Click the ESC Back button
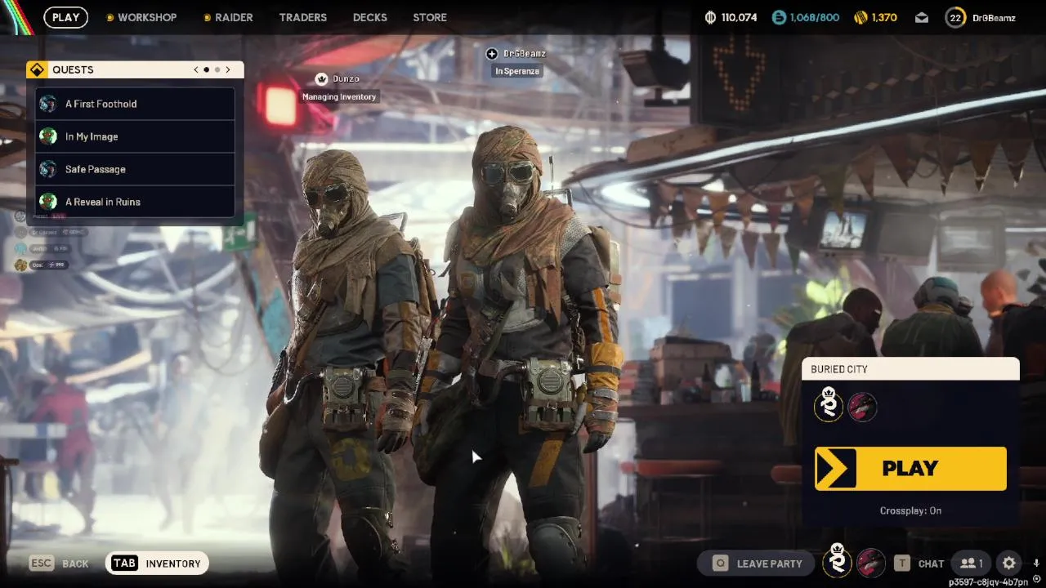 [x=59, y=563]
